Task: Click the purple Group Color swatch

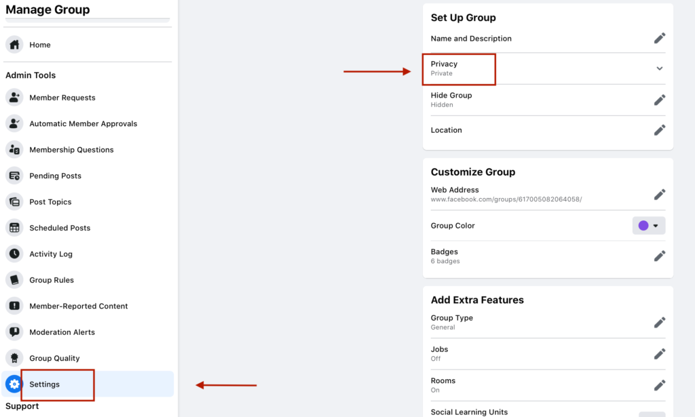Action: pos(643,226)
